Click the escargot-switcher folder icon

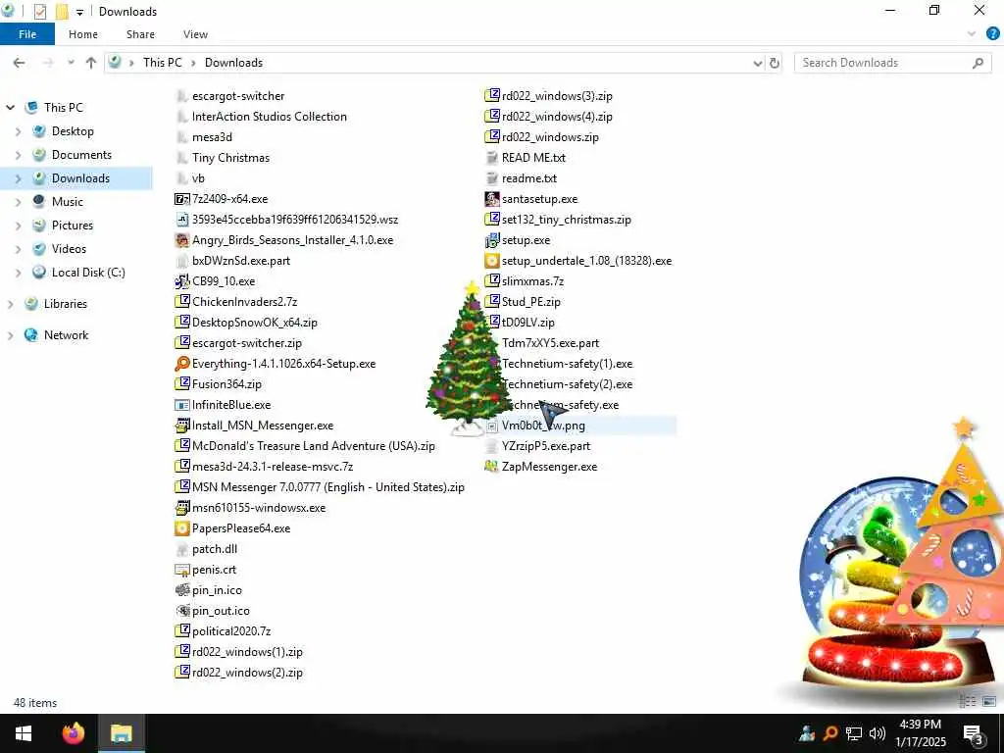point(181,96)
